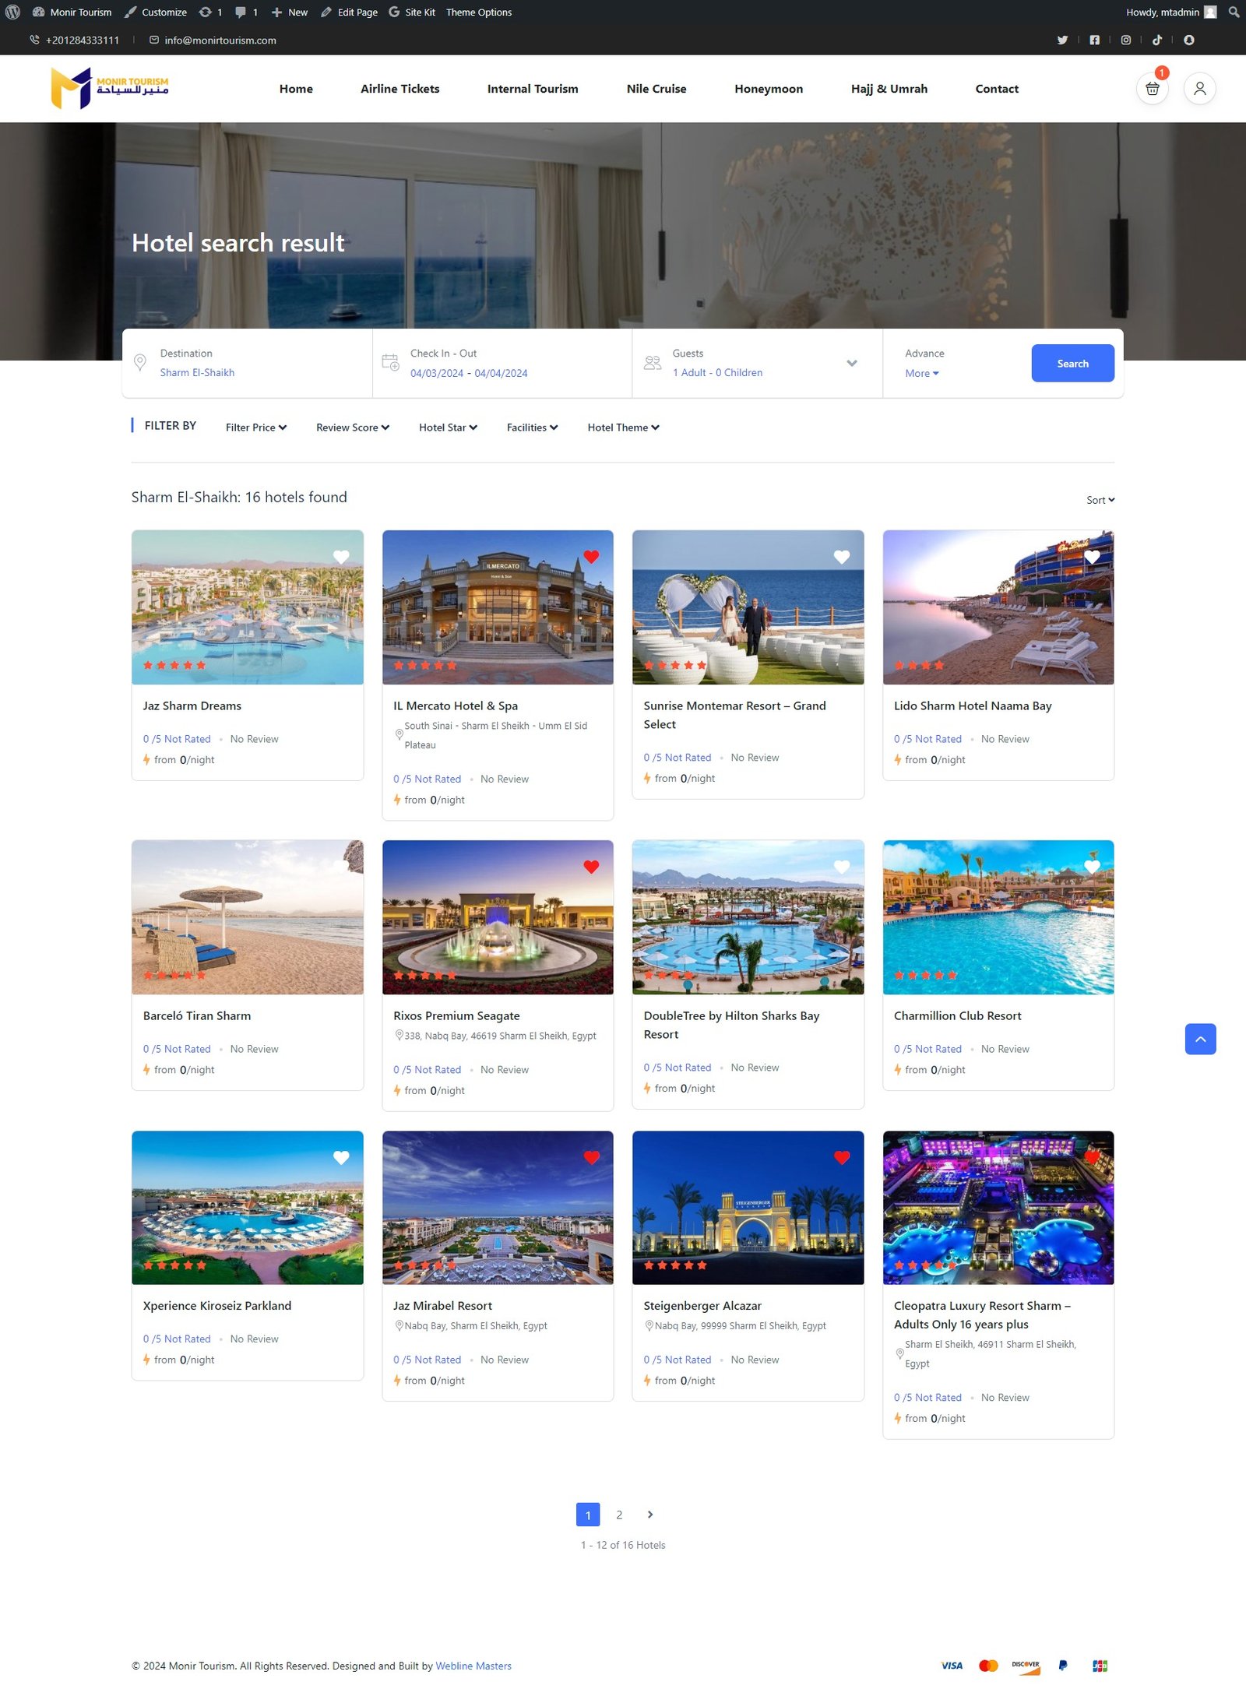Image resolution: width=1246 pixels, height=1703 pixels.
Task: Expand the Hotel Theme filter
Action: tap(623, 428)
